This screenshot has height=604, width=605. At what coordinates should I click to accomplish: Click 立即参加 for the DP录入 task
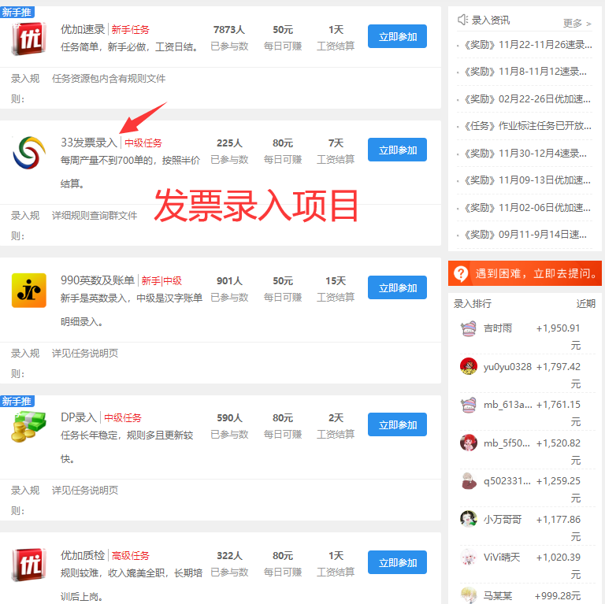pos(397,425)
